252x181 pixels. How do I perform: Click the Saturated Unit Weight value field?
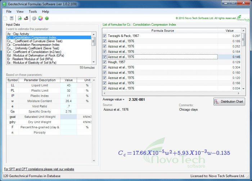[x=69, y=117]
